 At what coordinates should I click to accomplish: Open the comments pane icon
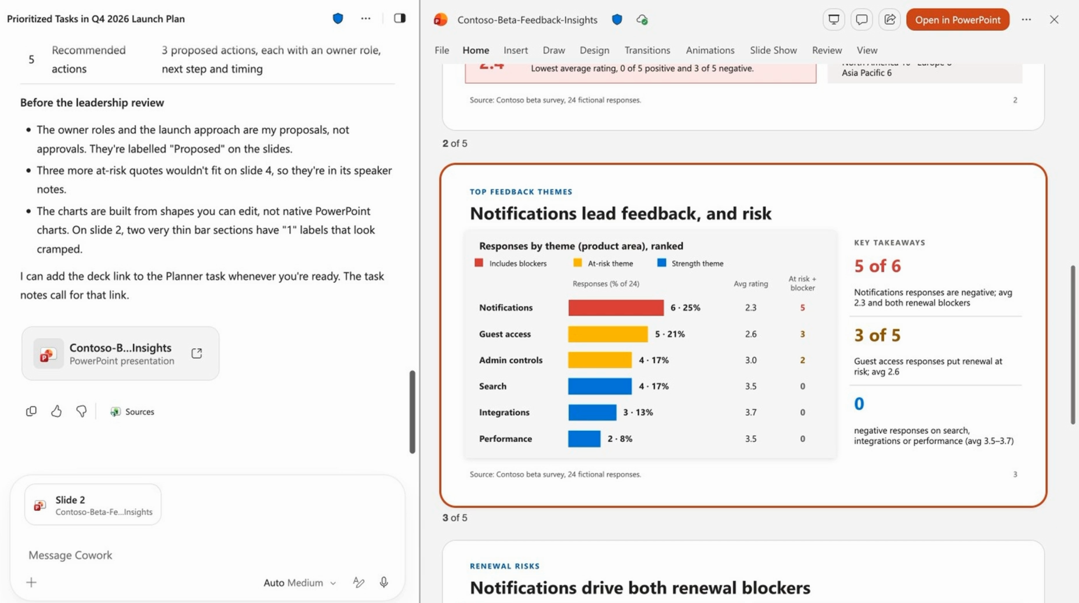[x=861, y=20]
